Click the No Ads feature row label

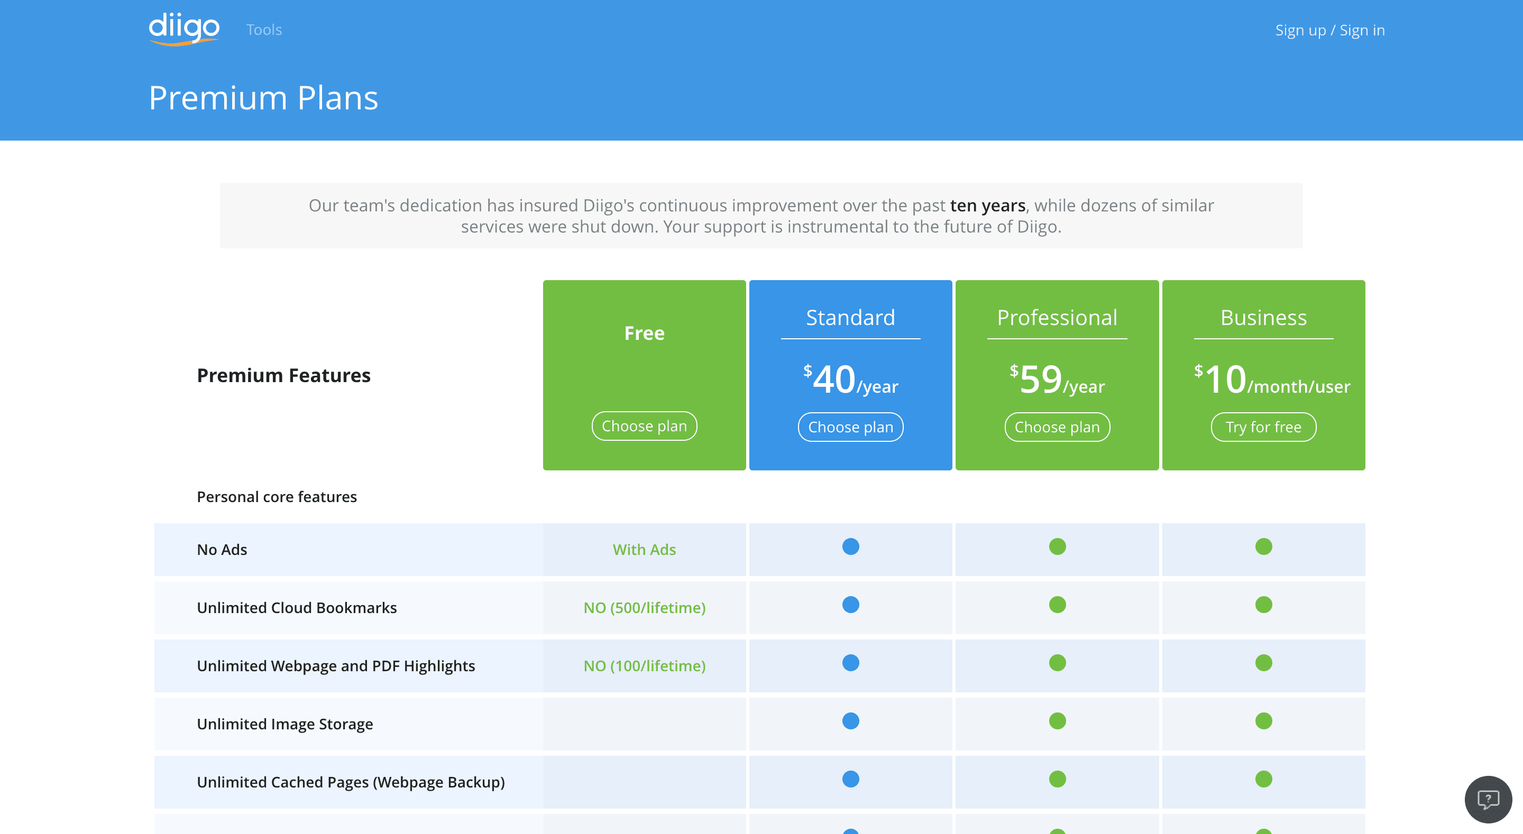pyautogui.click(x=222, y=549)
